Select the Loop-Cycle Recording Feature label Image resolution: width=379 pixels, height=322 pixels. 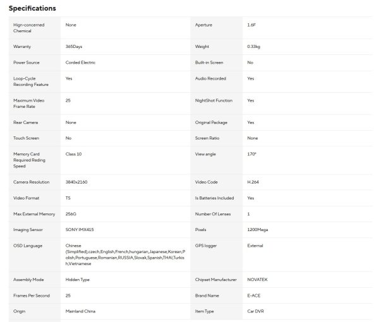(x=29, y=81)
